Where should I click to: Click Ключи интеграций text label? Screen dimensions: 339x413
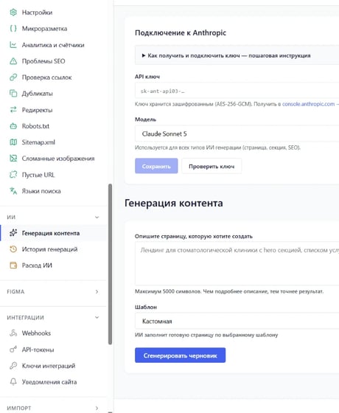(x=49, y=366)
